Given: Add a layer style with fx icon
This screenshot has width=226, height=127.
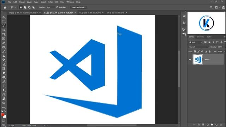Looking at the screenshot, I should (198, 125).
